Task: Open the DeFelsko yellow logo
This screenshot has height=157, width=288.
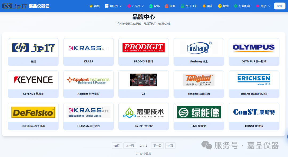Action: [x=33, y=112]
